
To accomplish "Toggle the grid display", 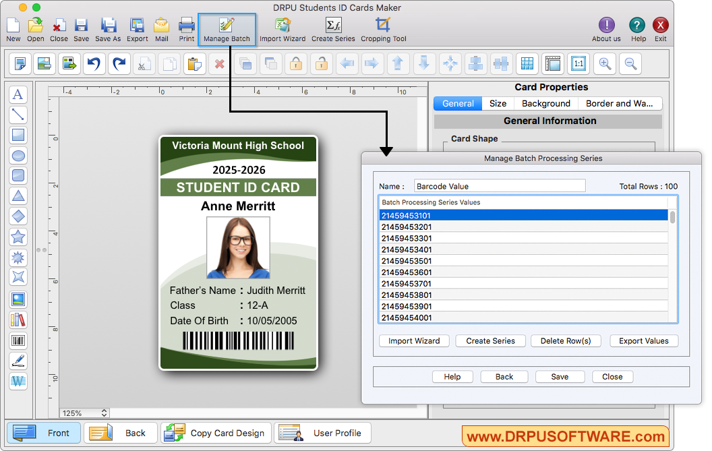I will click(x=527, y=63).
